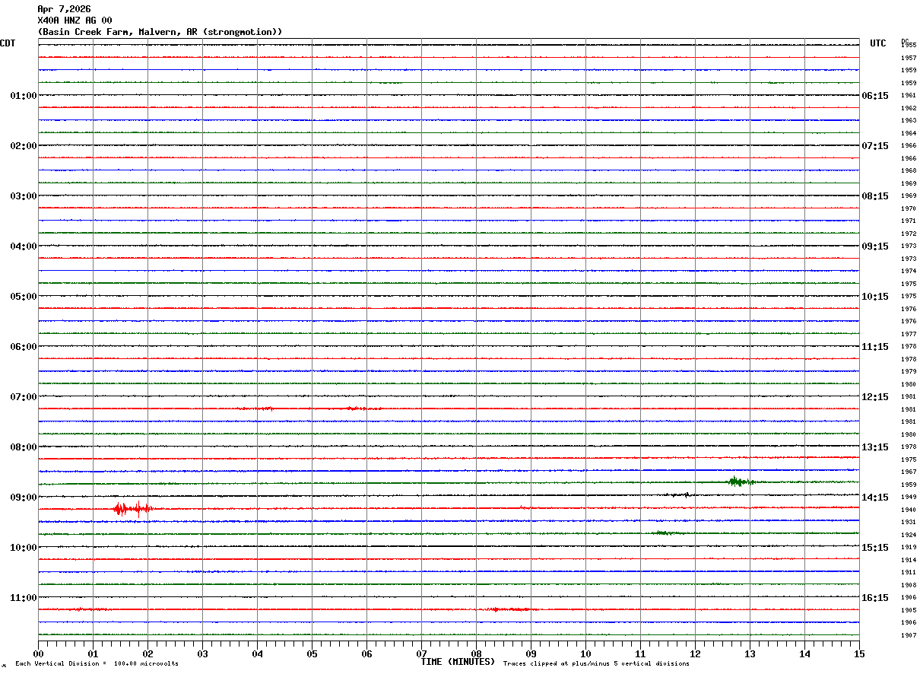The height and width of the screenshot is (674, 920).
Task: Click the date label 'Apr 7,2026'
Action: tap(64, 9)
